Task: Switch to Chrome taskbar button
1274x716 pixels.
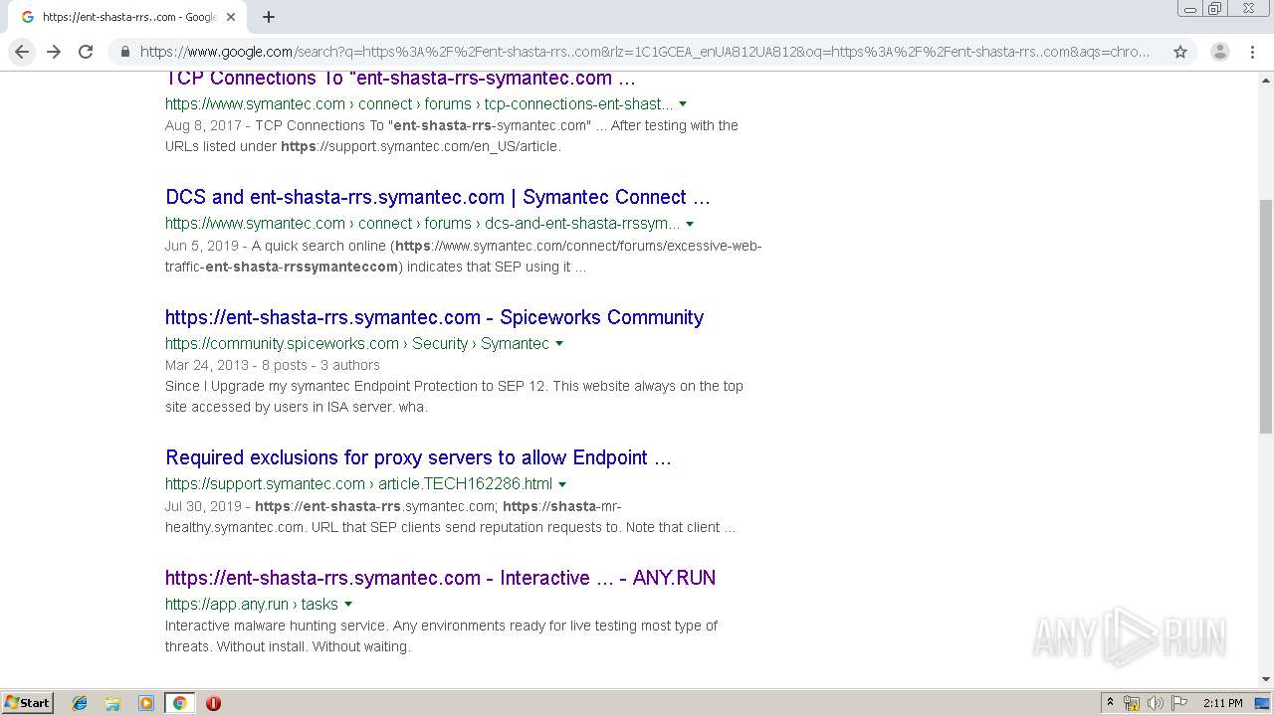Action: [179, 703]
